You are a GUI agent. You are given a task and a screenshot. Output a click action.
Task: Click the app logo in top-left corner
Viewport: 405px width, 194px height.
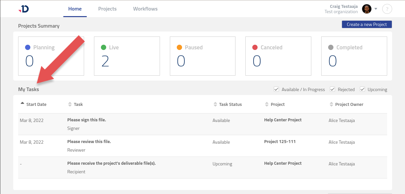pos(24,9)
